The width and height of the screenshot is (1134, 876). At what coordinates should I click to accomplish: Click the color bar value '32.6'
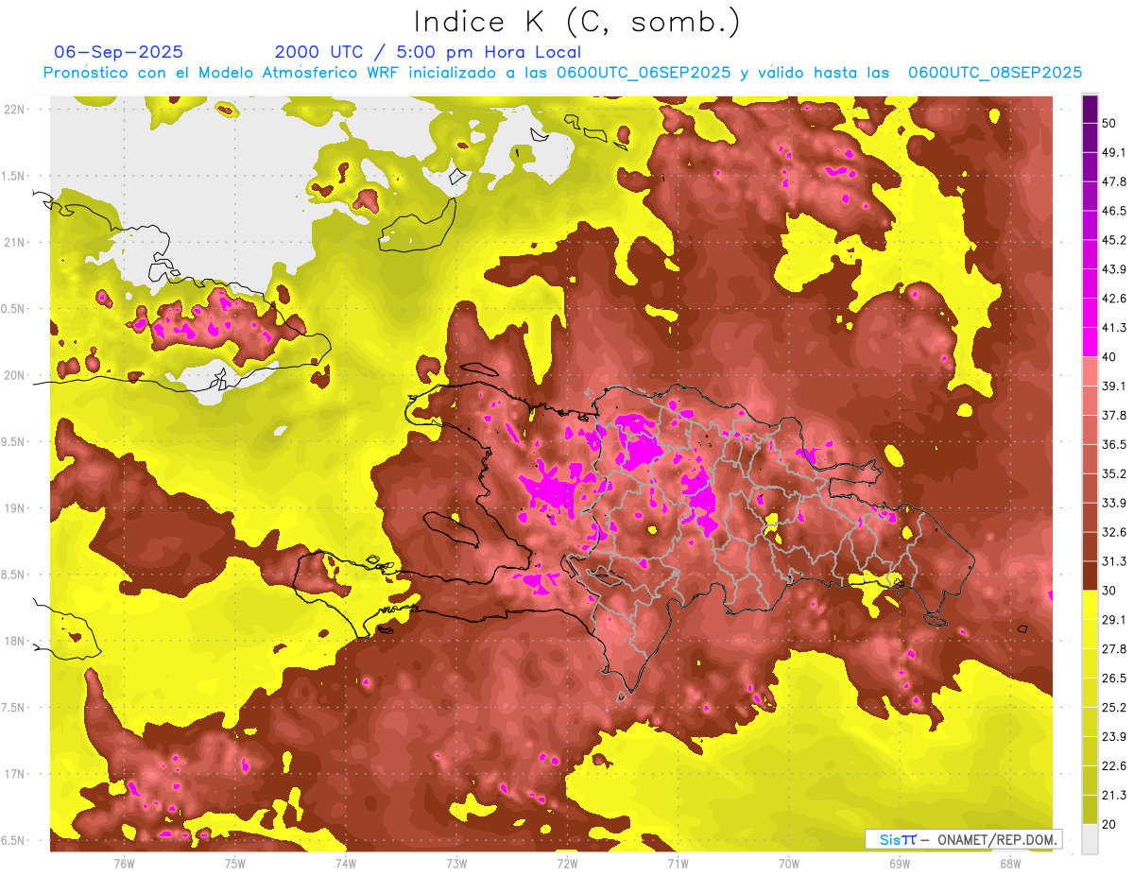1114,532
